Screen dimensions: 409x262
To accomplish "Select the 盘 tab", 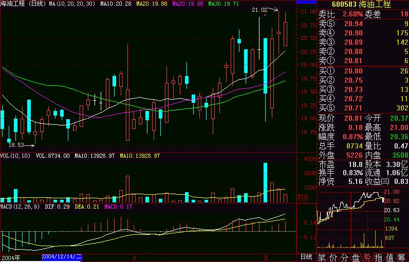I will click(356, 257).
